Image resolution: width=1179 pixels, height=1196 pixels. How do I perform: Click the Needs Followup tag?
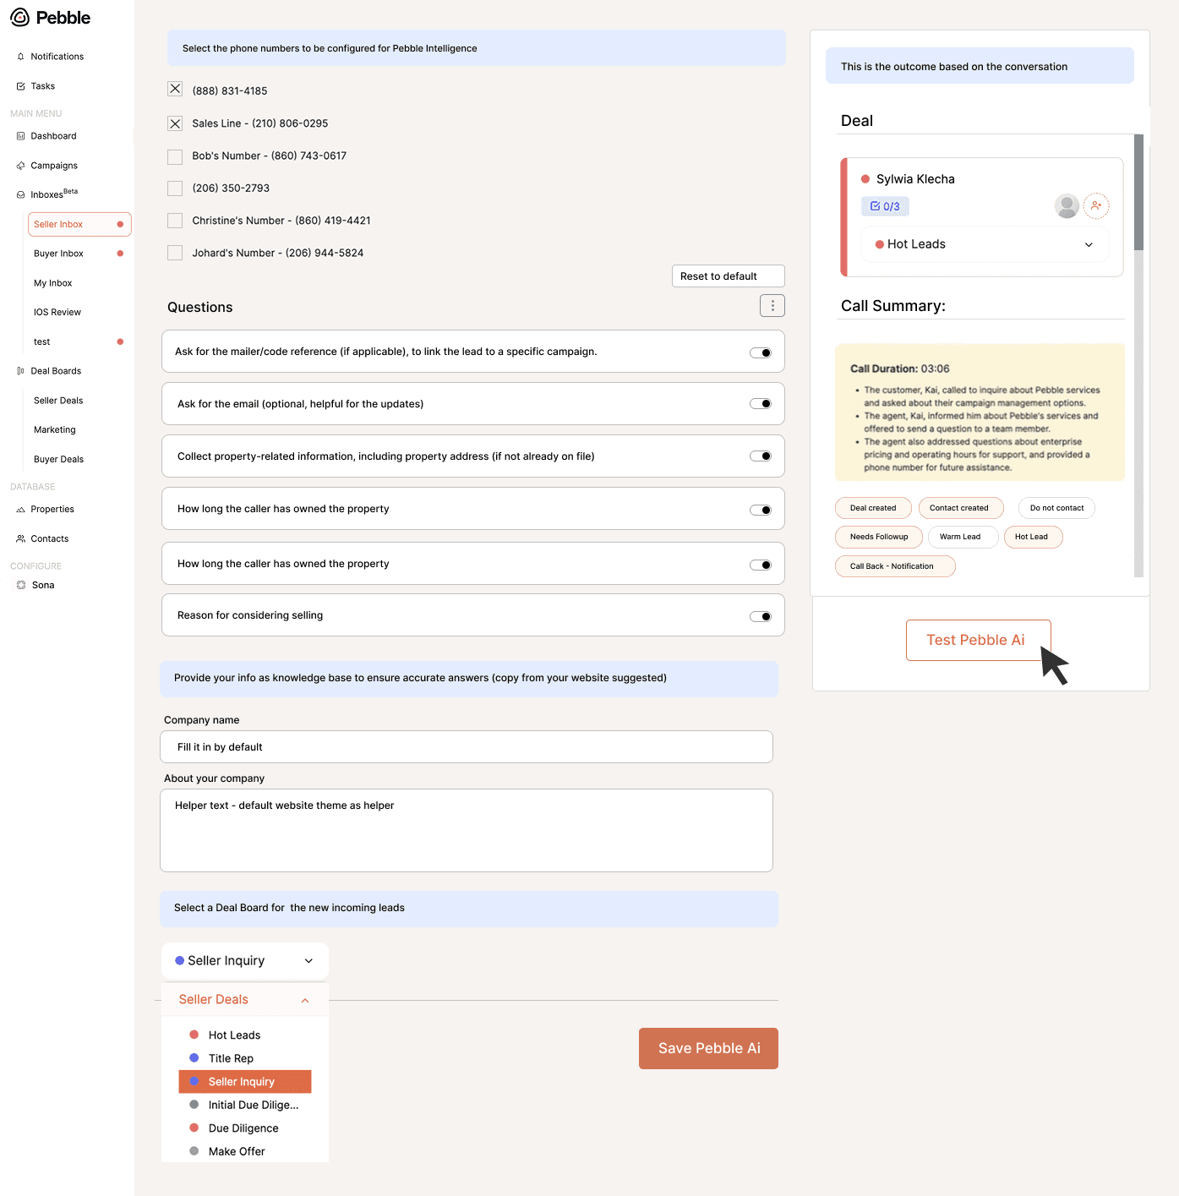(x=879, y=537)
